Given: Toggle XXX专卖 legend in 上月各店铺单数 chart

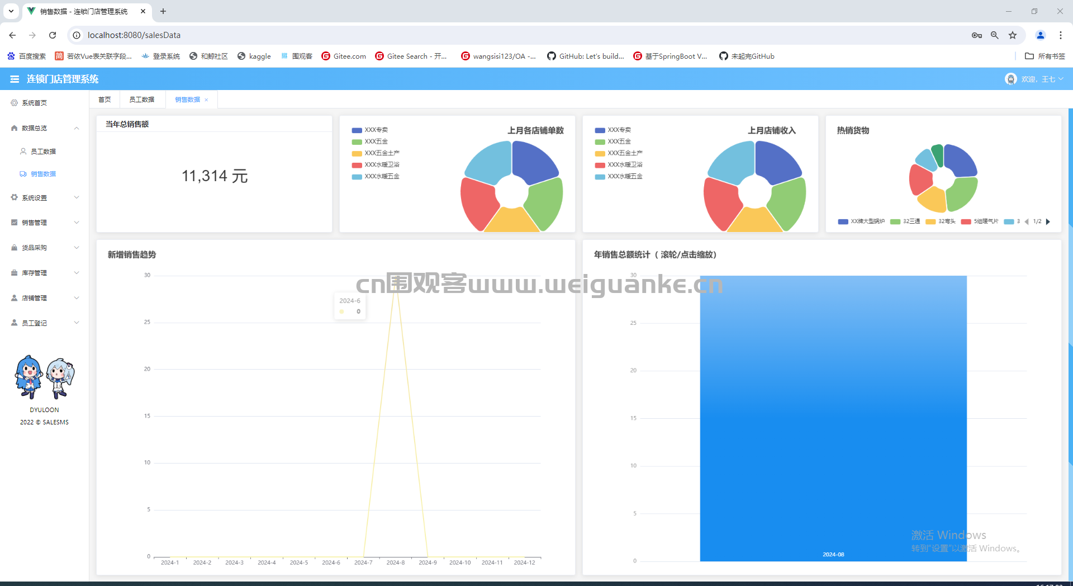Looking at the screenshot, I should pos(370,130).
